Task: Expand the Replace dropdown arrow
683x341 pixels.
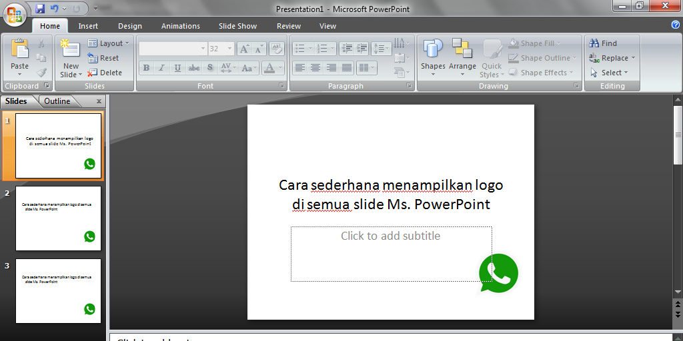Action: 633,58
